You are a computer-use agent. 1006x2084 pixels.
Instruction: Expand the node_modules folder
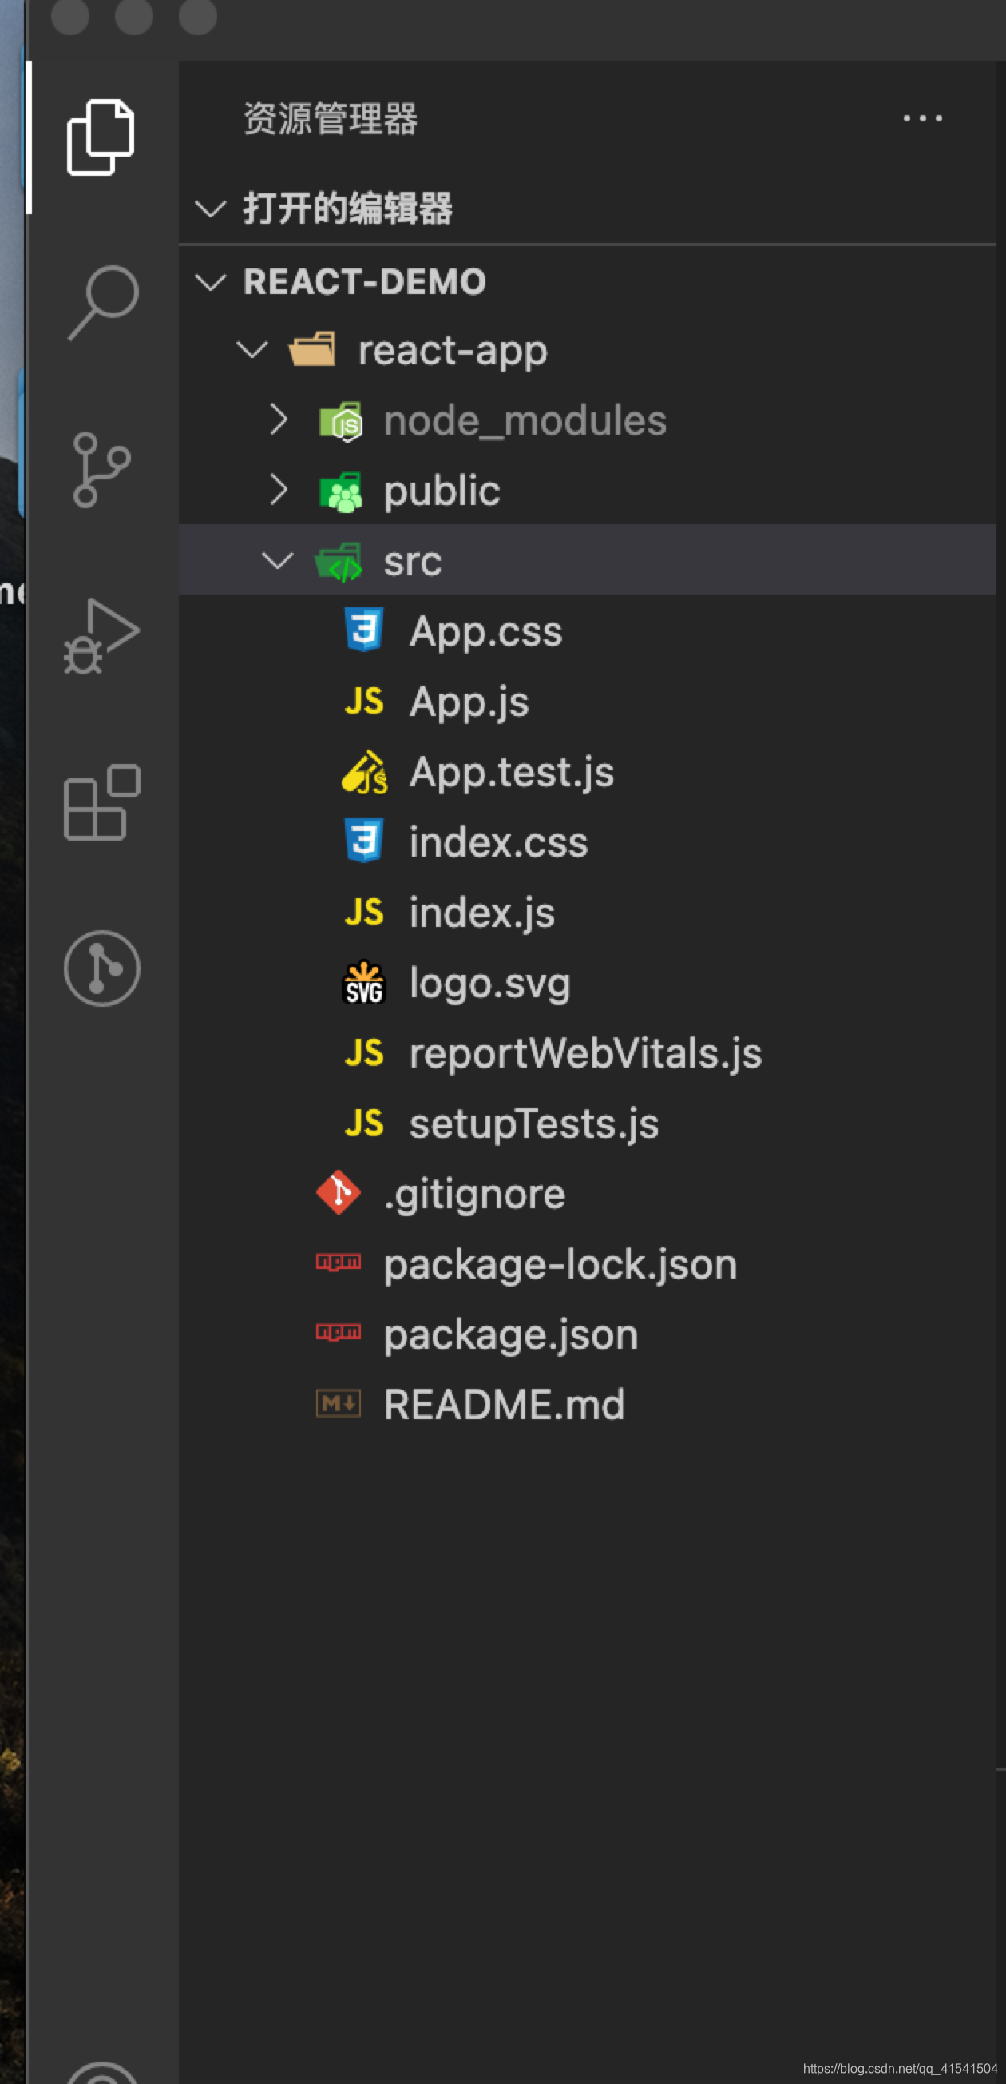pyautogui.click(x=278, y=420)
